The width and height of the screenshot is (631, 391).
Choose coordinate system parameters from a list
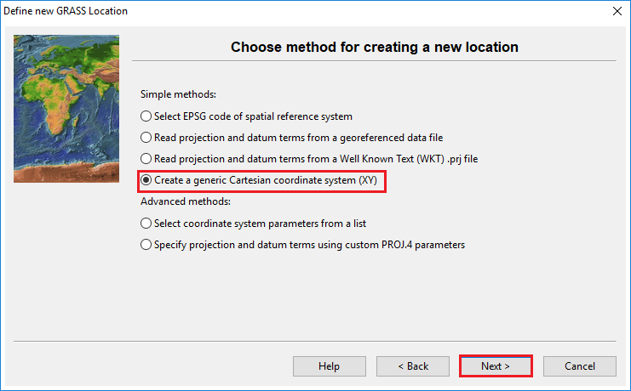tap(146, 224)
